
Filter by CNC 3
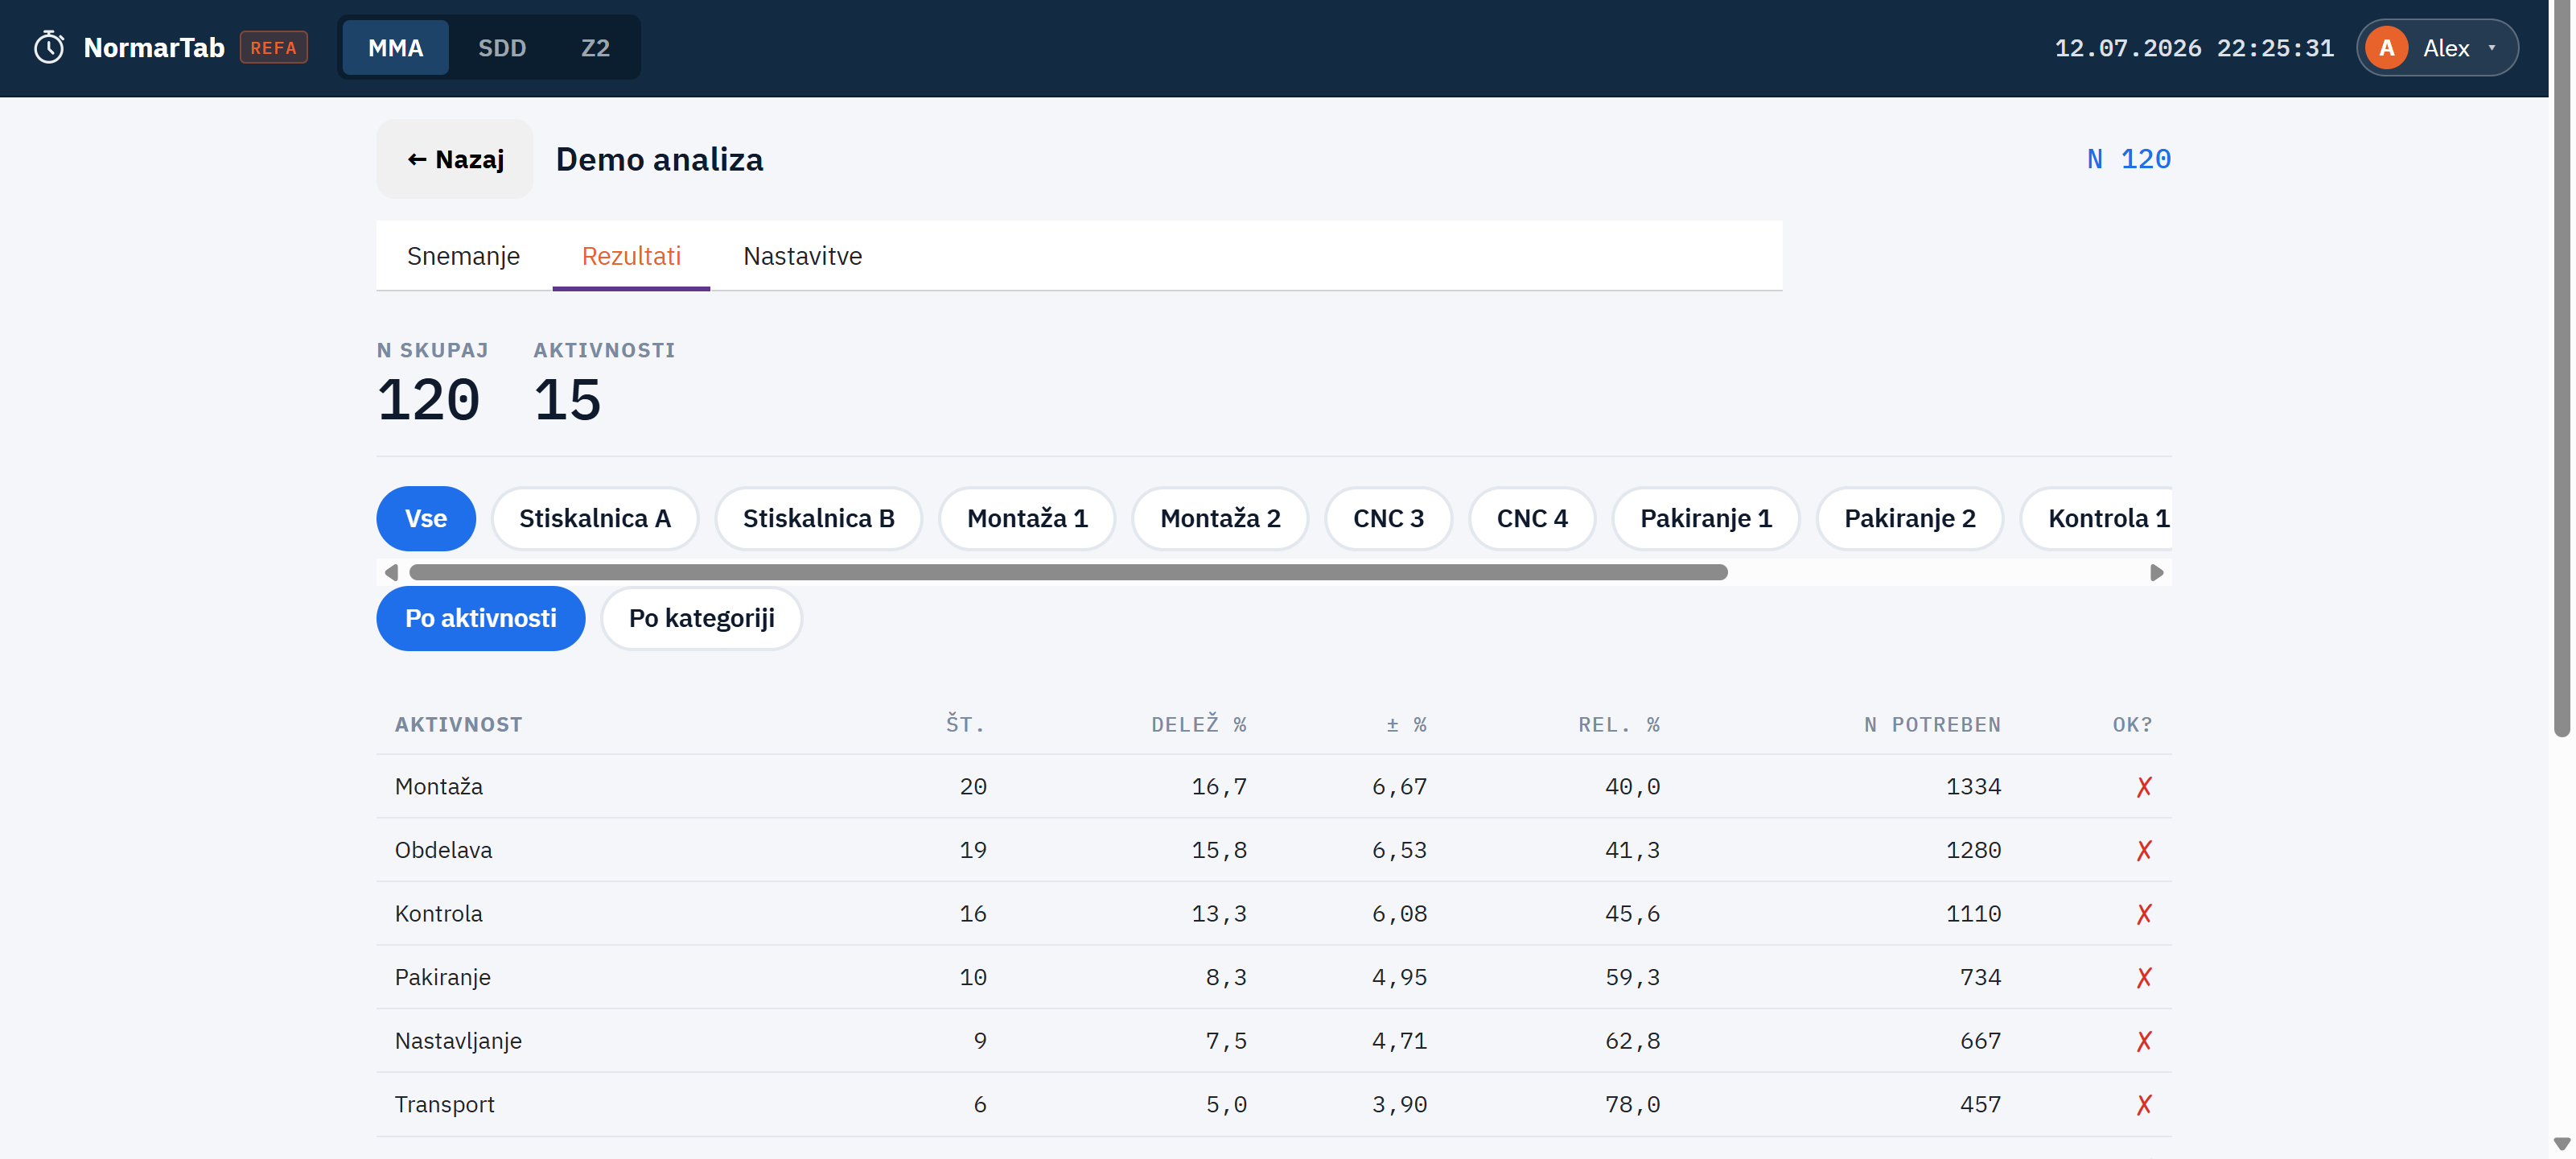coord(1388,518)
